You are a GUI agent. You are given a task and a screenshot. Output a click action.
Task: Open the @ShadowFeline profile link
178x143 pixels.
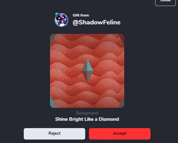click(x=97, y=22)
